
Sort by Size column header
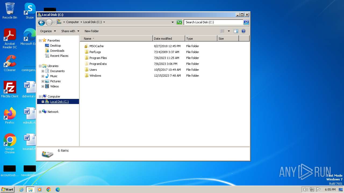point(228,39)
